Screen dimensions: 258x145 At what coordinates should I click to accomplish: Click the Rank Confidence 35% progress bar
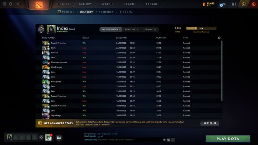tap(201, 28)
